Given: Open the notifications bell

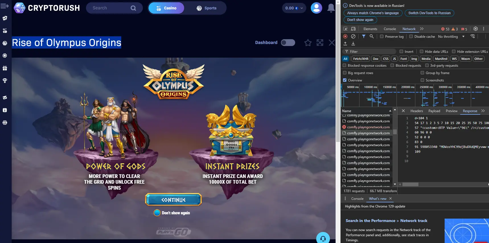Looking at the screenshot, I should (331, 8).
